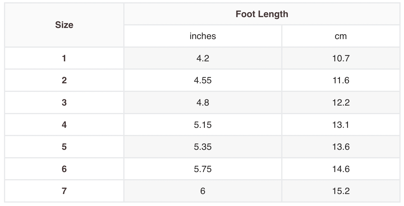Select the 5.15 inches value

tap(203, 125)
